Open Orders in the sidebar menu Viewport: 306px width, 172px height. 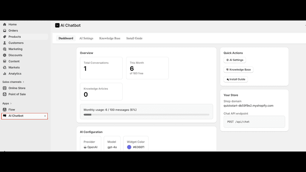tap(24, 31)
